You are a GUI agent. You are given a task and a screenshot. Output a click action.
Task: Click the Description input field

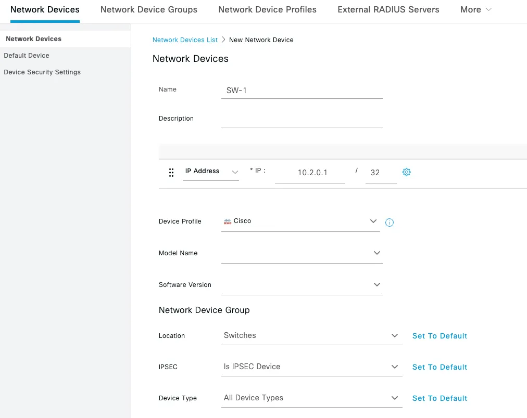[302, 121]
